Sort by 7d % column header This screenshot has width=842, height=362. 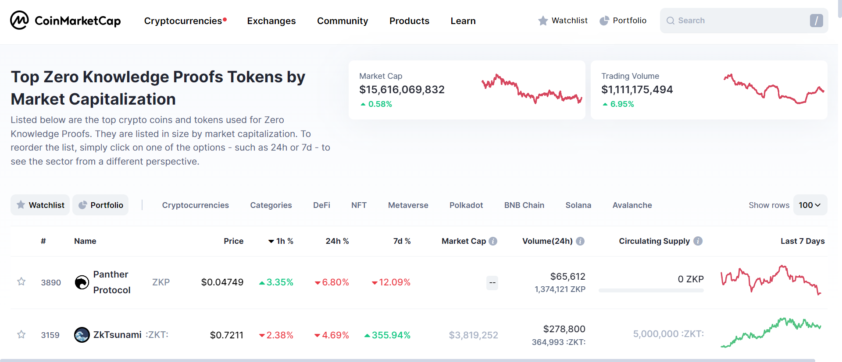point(402,241)
